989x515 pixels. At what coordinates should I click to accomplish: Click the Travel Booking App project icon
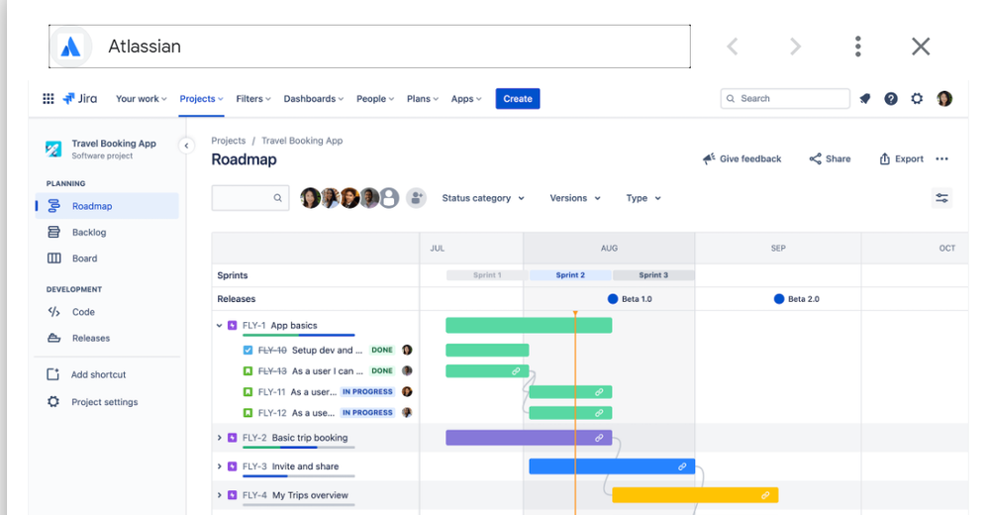pyautogui.click(x=53, y=149)
